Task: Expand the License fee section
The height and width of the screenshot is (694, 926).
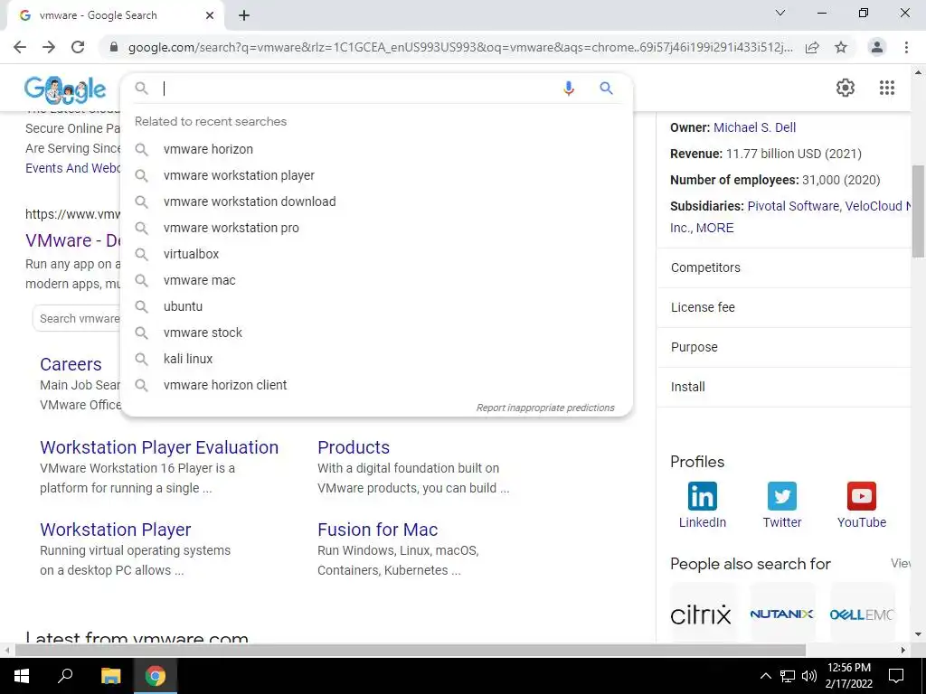Action: 784,307
